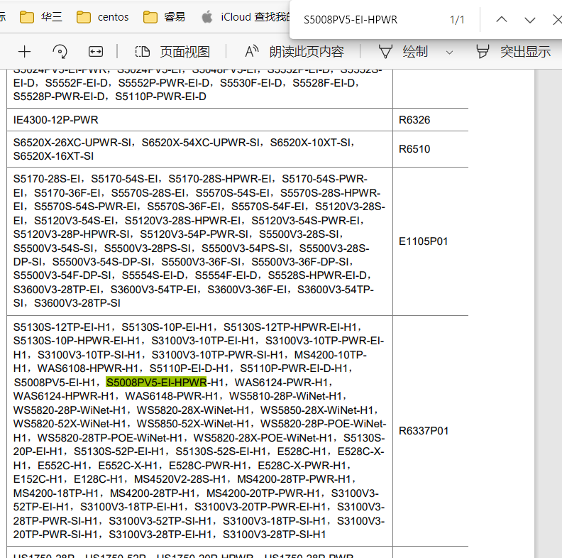Click the 1/1 search result counter
The image size is (562, 558).
457,20
